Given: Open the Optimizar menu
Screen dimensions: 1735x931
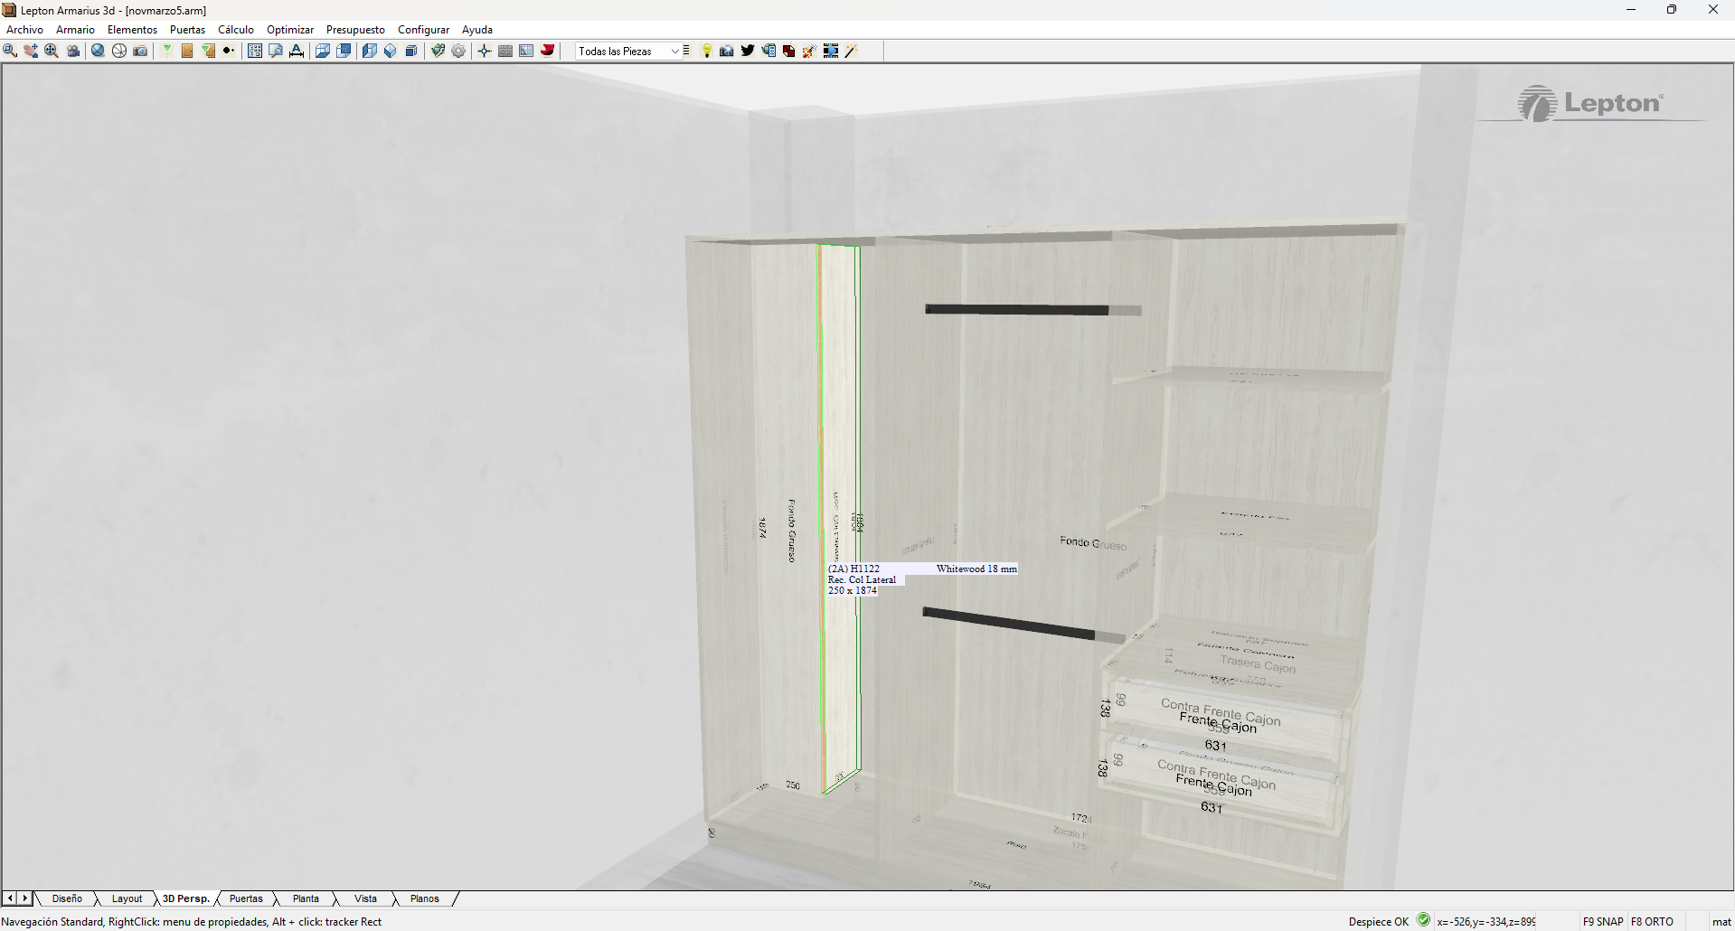Looking at the screenshot, I should 289,30.
